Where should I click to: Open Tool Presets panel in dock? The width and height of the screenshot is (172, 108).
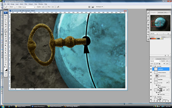148,20
